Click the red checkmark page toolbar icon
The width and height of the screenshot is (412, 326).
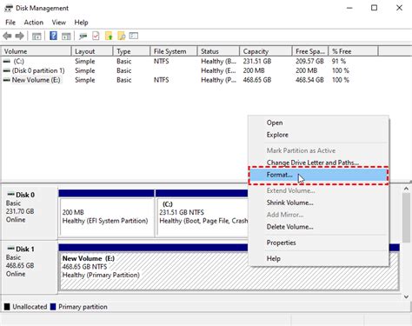tap(96, 36)
